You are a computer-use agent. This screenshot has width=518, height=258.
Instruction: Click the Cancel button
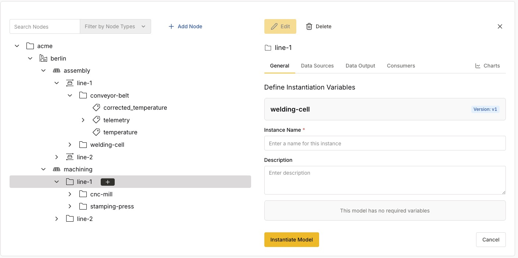click(491, 240)
